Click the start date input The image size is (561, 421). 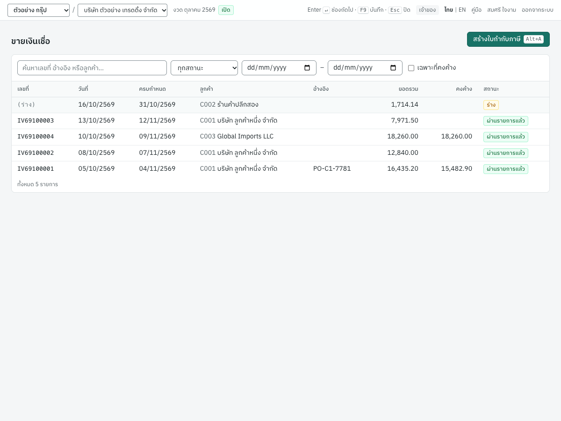coord(279,68)
